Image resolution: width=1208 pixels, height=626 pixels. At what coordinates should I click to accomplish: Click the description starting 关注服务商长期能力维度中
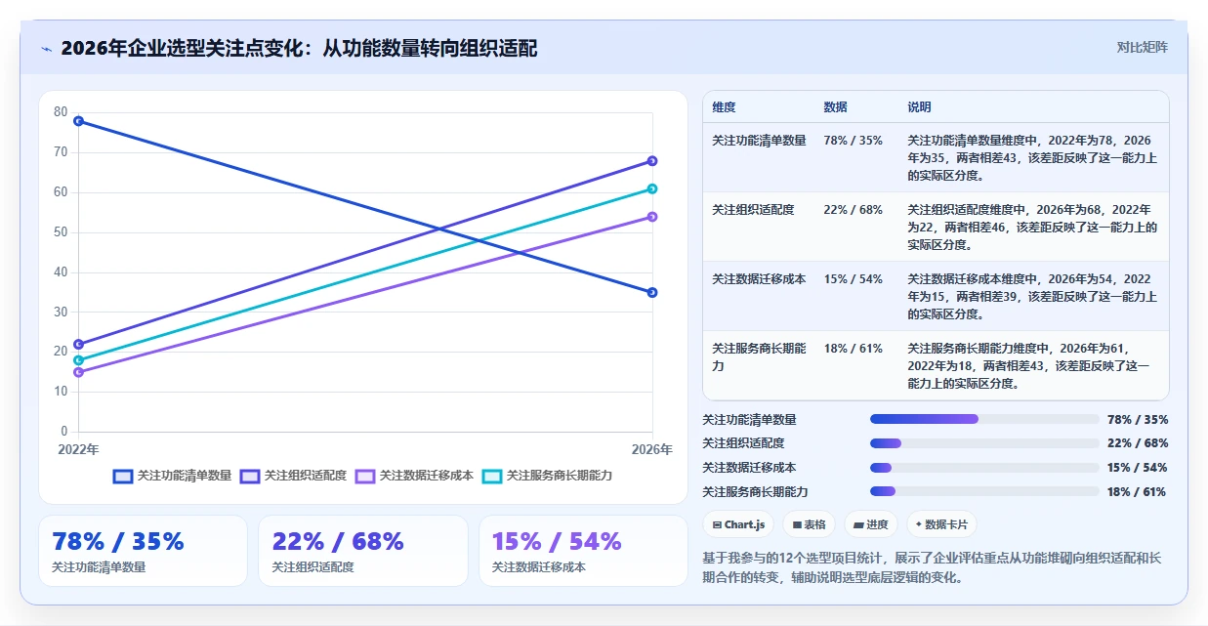[1030, 366]
